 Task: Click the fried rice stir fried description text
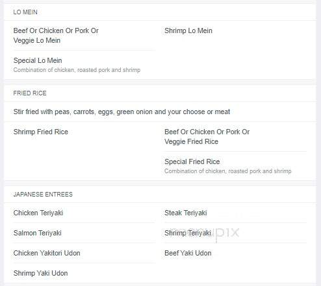(122, 112)
